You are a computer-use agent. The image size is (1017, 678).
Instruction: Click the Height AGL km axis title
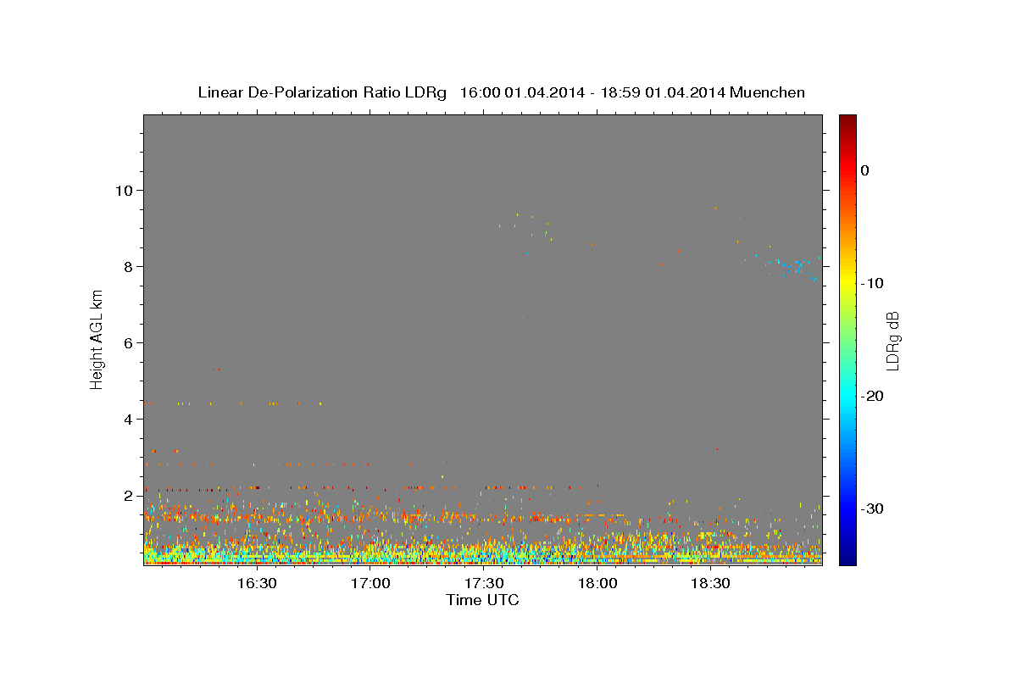[x=97, y=339]
